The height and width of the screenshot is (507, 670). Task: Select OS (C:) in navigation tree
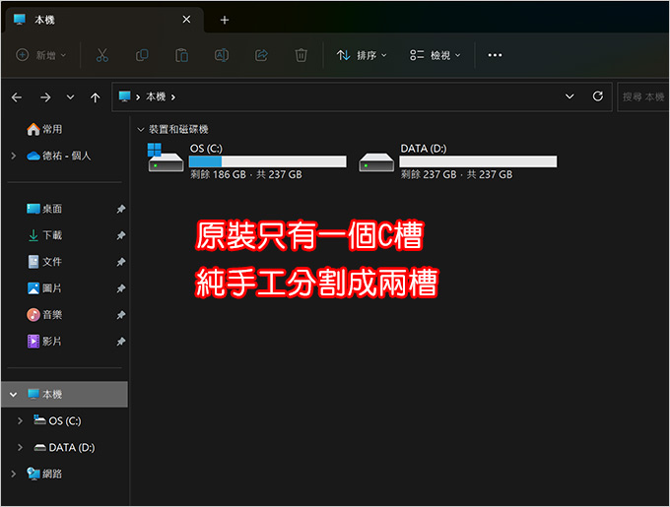(58, 420)
